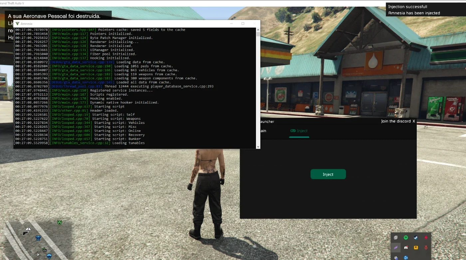Click the 'Hooking initialized.' log line
This screenshot has height=260, width=466.
point(72,58)
